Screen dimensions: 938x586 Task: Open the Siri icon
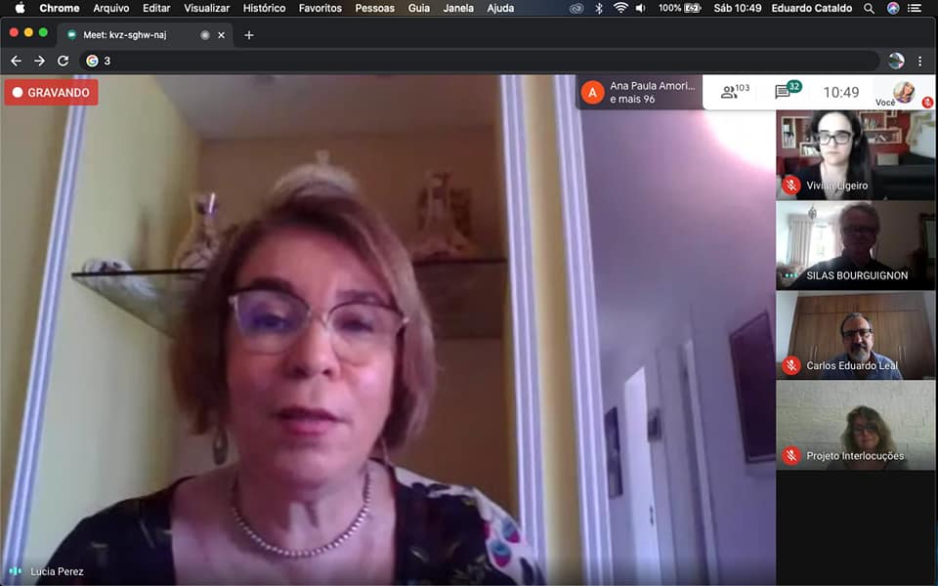coord(893,8)
